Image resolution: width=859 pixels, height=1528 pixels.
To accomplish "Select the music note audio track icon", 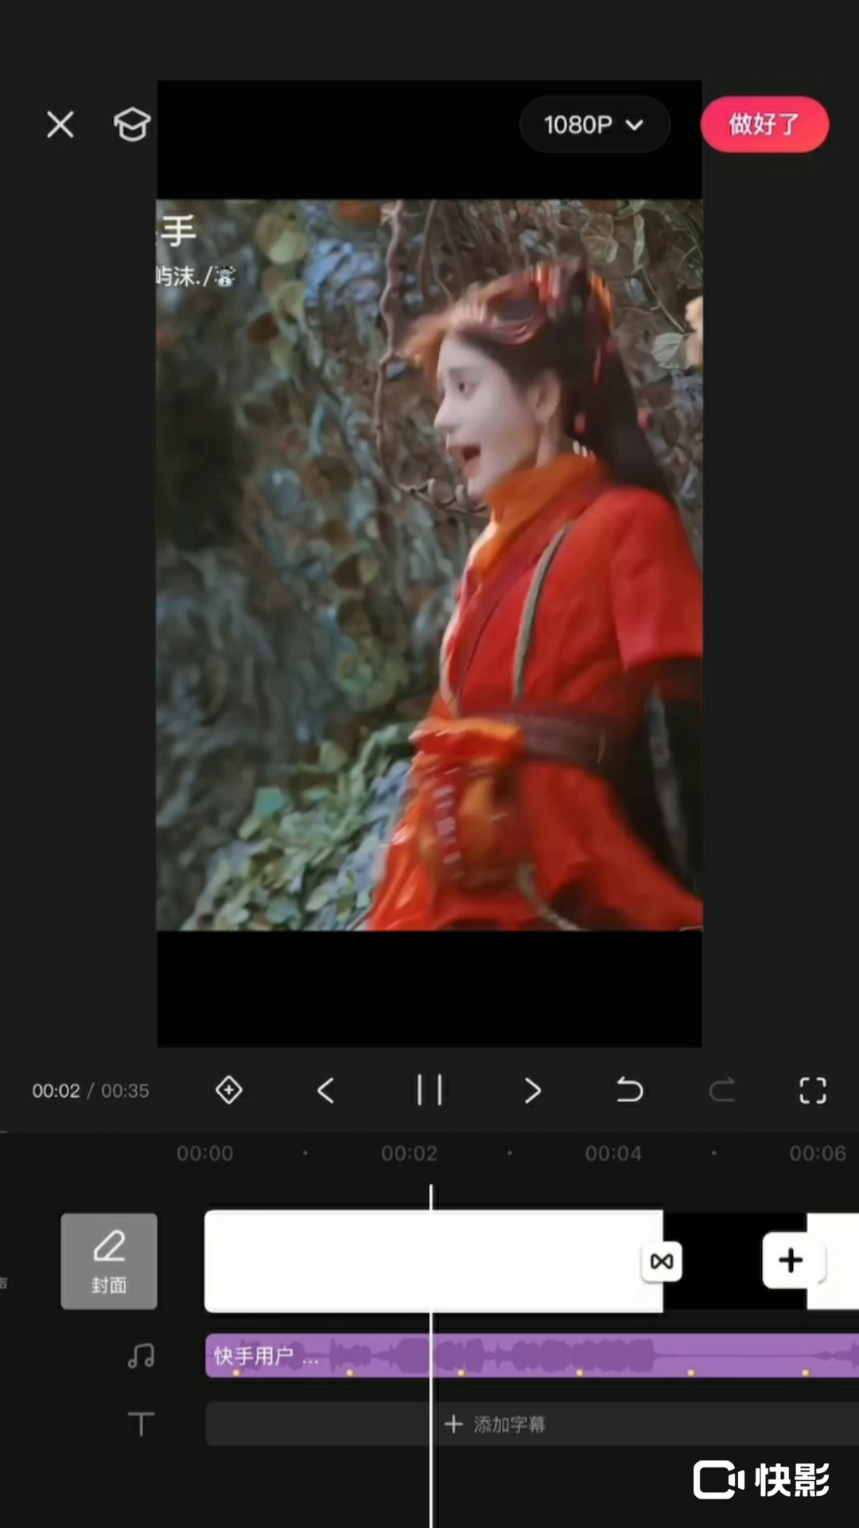I will (141, 1355).
